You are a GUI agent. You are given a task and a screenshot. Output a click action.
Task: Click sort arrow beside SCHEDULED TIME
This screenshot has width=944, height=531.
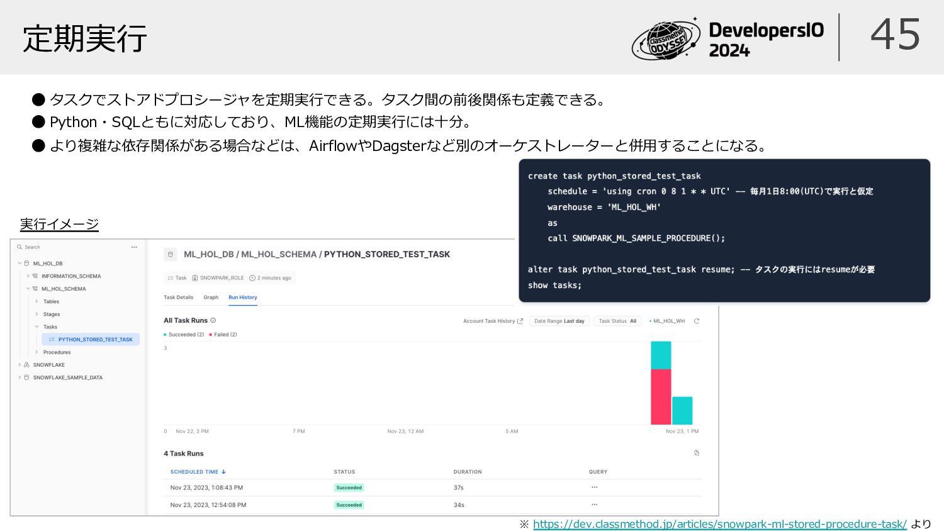pos(223,472)
